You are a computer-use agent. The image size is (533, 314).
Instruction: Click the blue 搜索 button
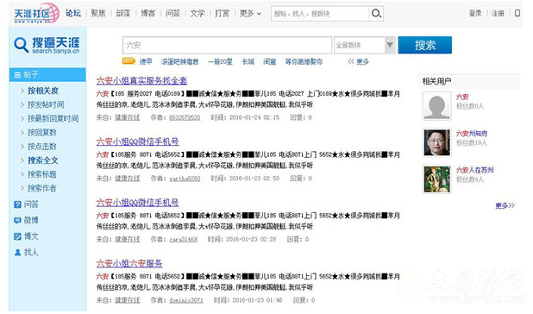[x=425, y=45]
